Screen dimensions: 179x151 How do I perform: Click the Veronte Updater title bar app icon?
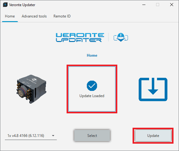pyautogui.click(x=5, y=5)
